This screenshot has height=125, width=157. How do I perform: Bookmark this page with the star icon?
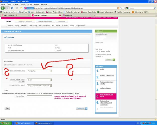pos(121,8)
